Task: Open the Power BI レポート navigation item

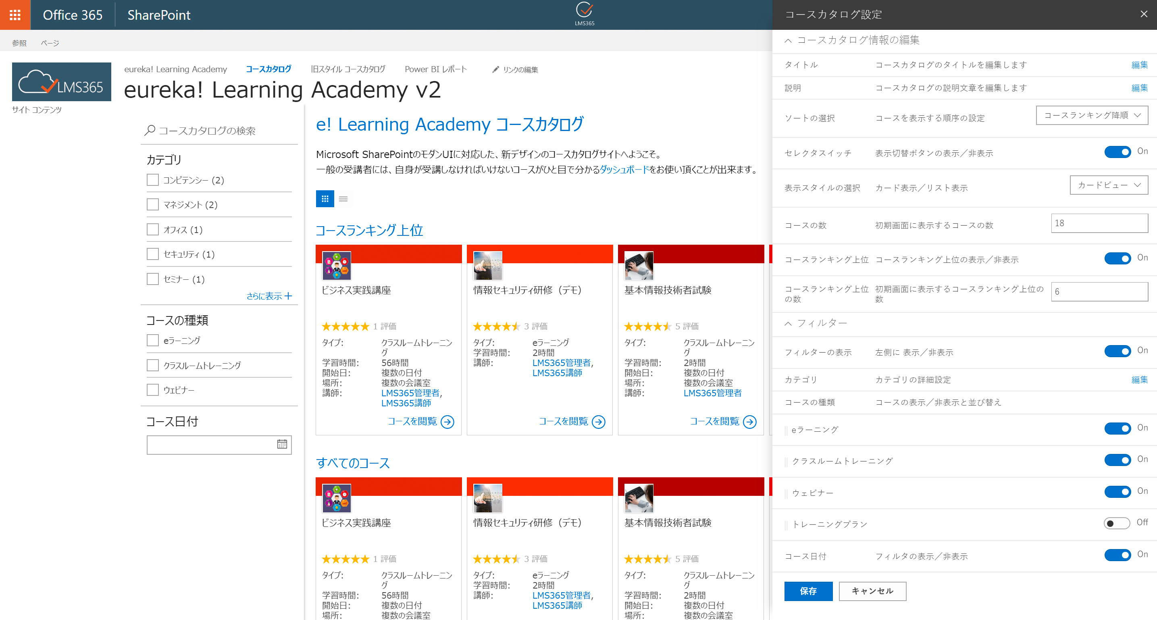Action: [x=435, y=69]
